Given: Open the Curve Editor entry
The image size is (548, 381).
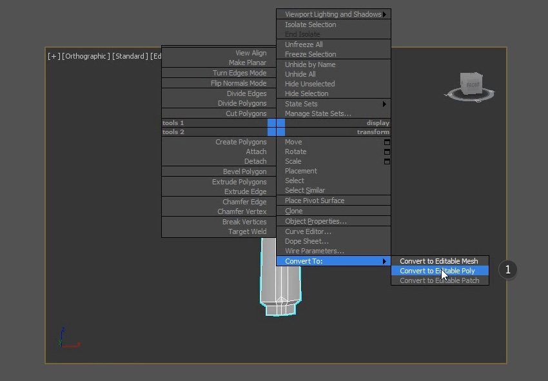Looking at the screenshot, I should point(308,231).
